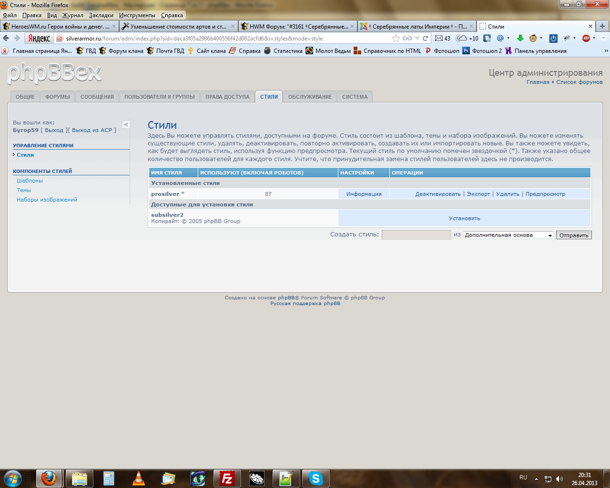Switch to the Права доступа tab

coord(227,97)
